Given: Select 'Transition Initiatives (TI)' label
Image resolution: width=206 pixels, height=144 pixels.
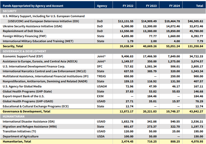Looking at the screenshot, I should click(x=19, y=131).
